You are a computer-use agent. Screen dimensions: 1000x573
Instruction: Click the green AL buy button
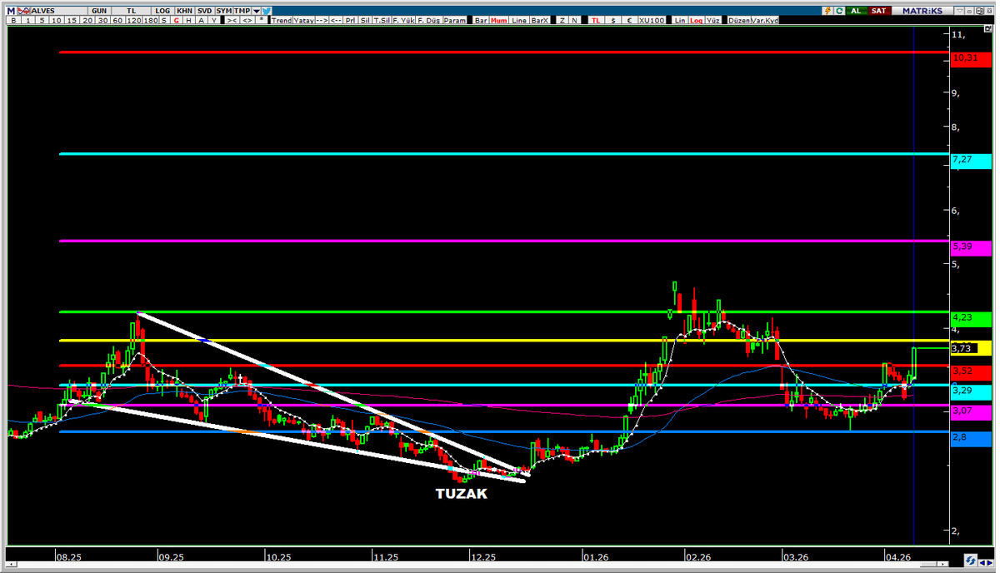click(x=857, y=11)
